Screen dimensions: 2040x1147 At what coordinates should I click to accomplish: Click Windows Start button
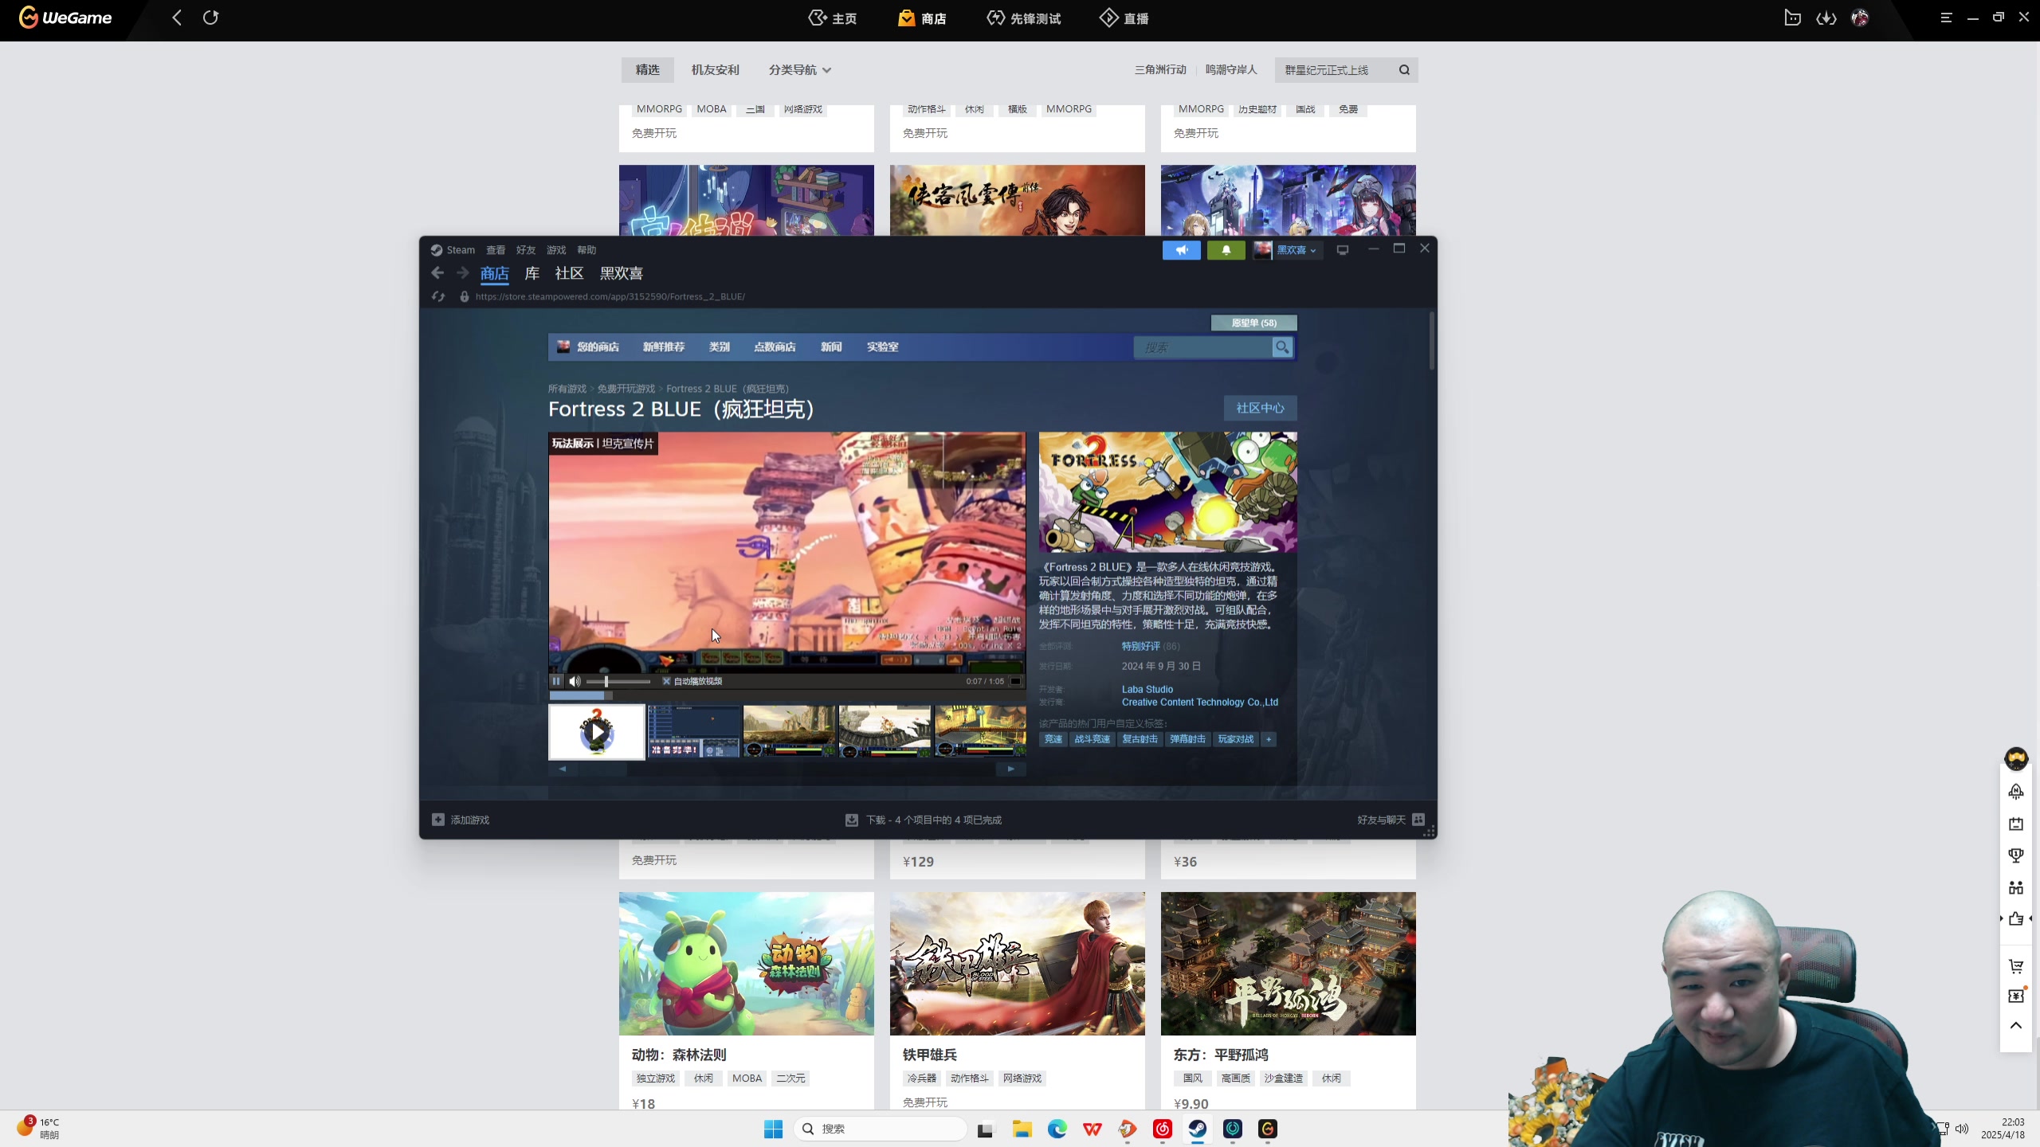(x=773, y=1129)
